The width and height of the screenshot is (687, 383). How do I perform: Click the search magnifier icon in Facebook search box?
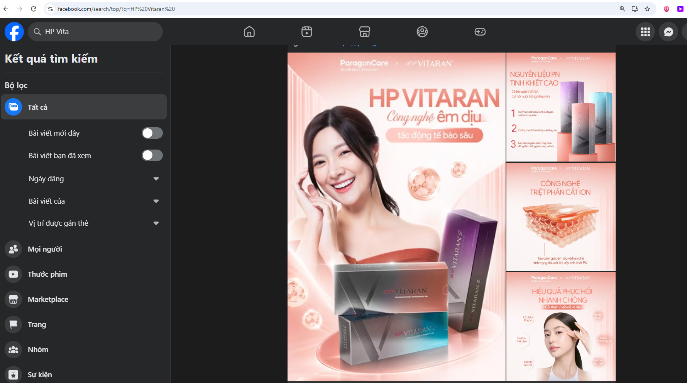point(37,32)
